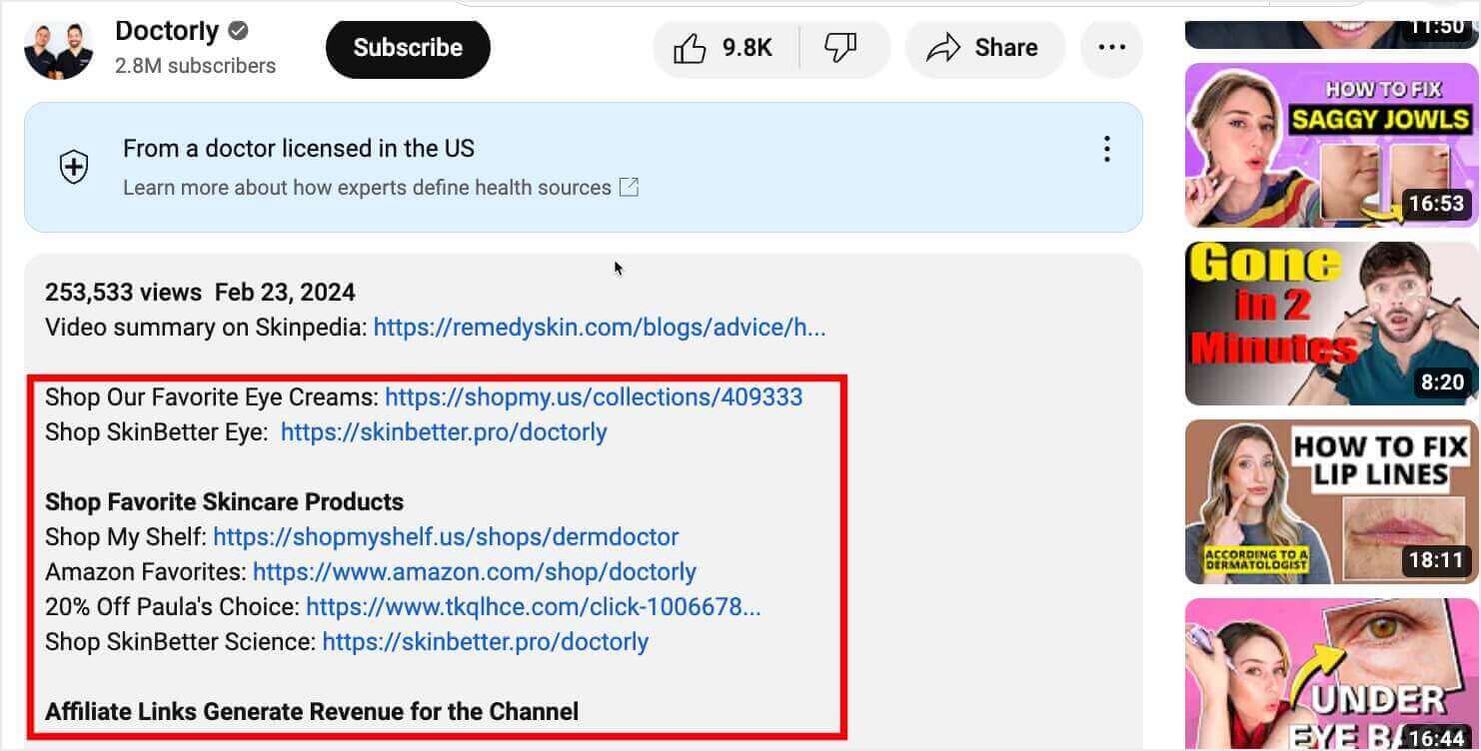Open external link icon beside health sources
This screenshot has height=751, width=1481.
[629, 187]
